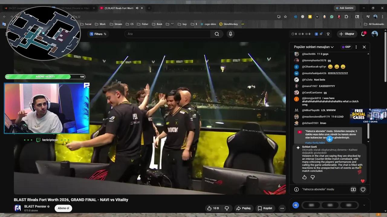
Task: Bookmark this page with the star icon
Action: pyautogui.click(x=285, y=17)
